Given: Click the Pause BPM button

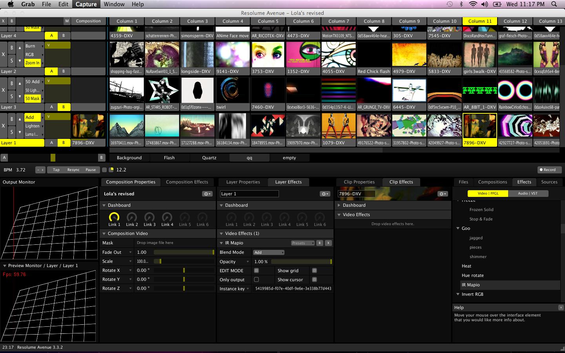Looking at the screenshot, I should point(91,170).
